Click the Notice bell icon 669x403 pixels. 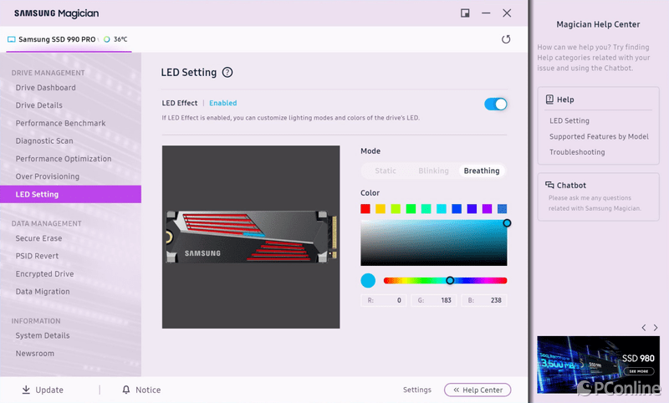[126, 390]
